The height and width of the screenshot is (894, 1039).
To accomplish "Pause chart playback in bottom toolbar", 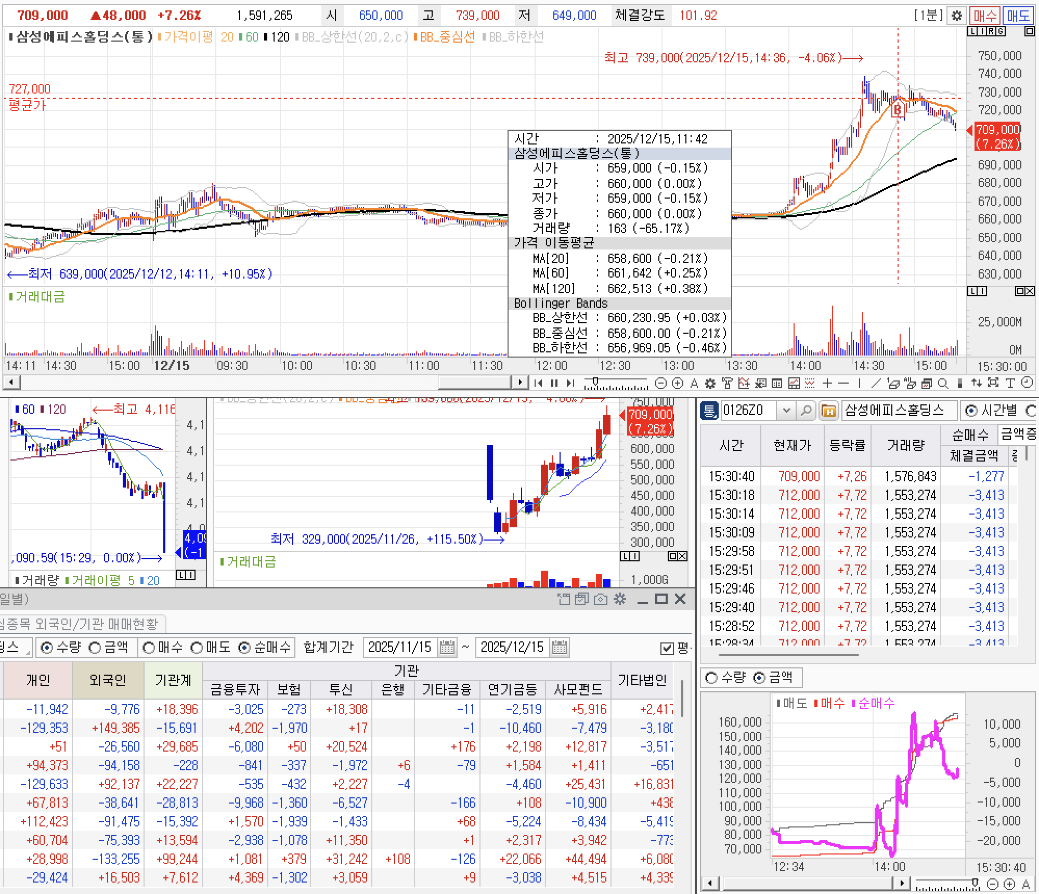I will 554,383.
